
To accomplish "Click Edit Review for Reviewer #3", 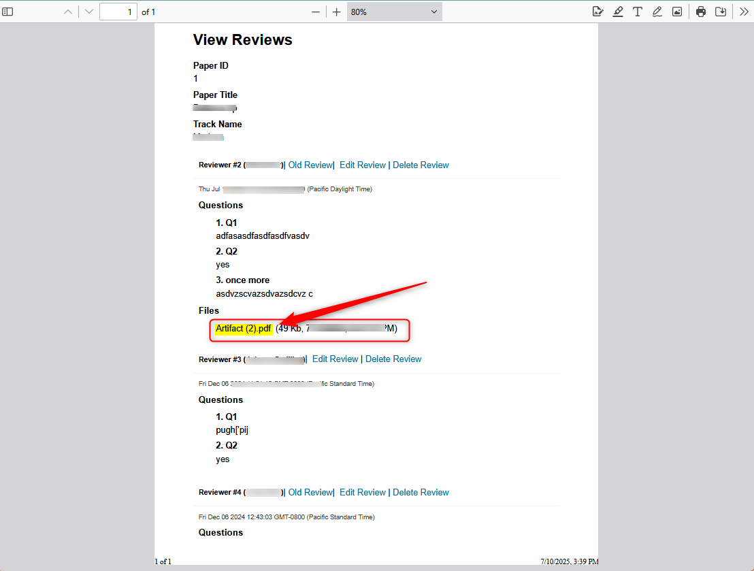I will [335, 359].
